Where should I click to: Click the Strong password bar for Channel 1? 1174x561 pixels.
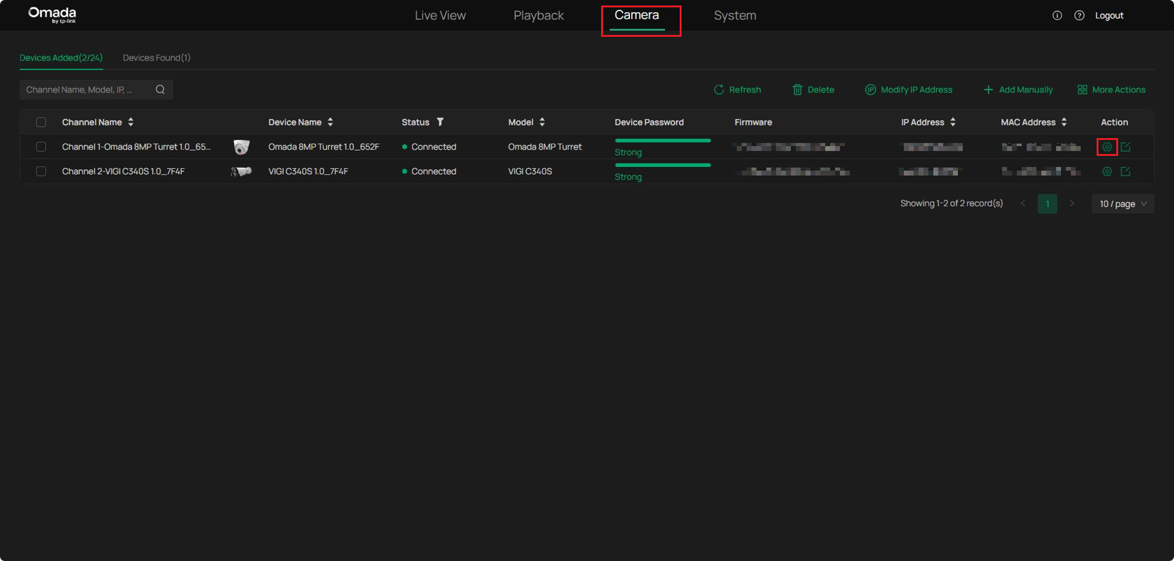point(663,141)
